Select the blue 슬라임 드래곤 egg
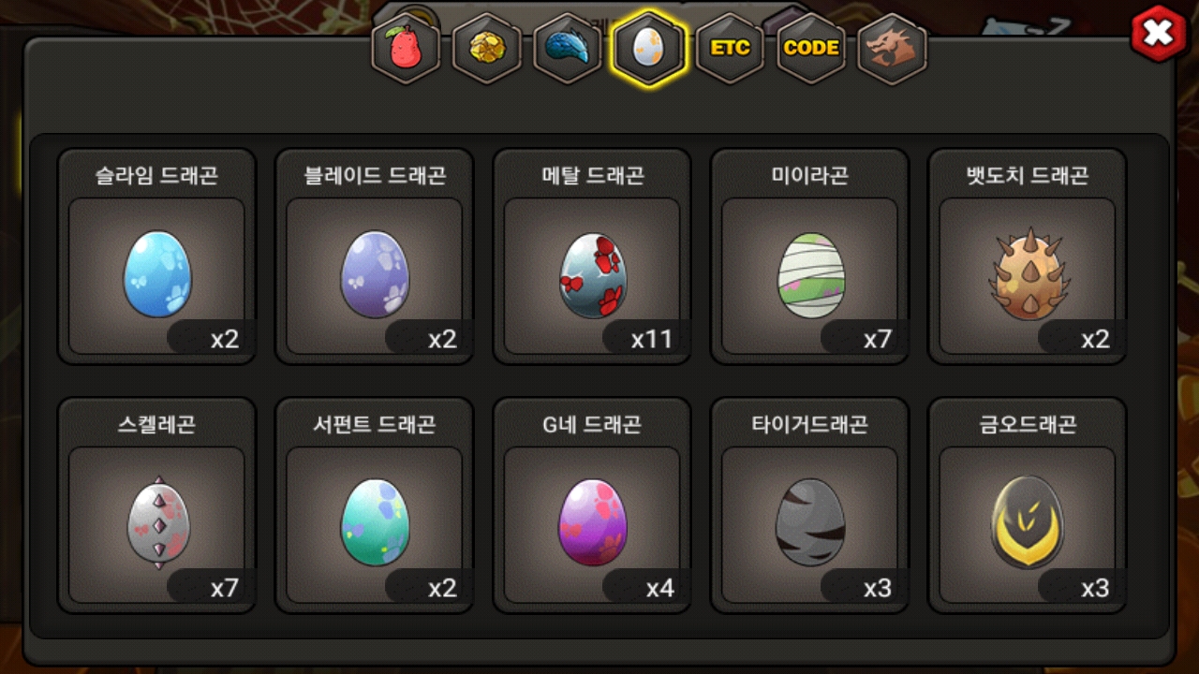This screenshot has width=1199, height=674. [157, 274]
